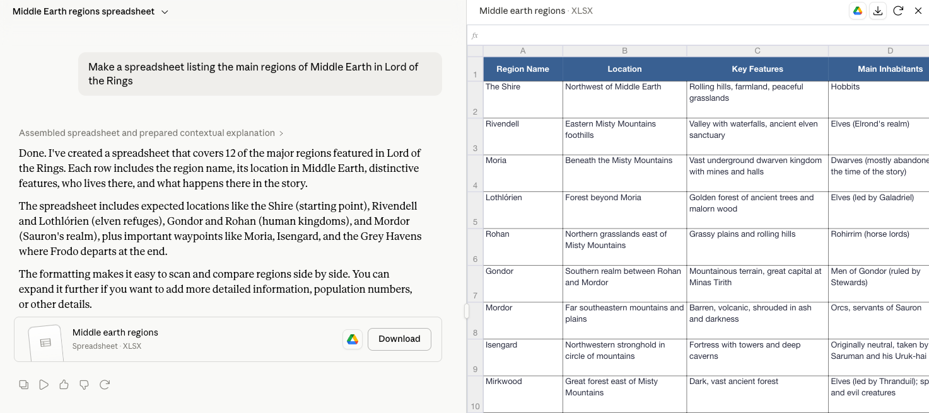This screenshot has height=413, width=929.
Task: Select row 5 header
Action: pyautogui.click(x=475, y=210)
